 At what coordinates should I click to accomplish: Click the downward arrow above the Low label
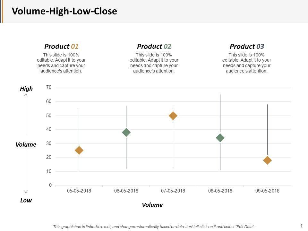coord(26,172)
